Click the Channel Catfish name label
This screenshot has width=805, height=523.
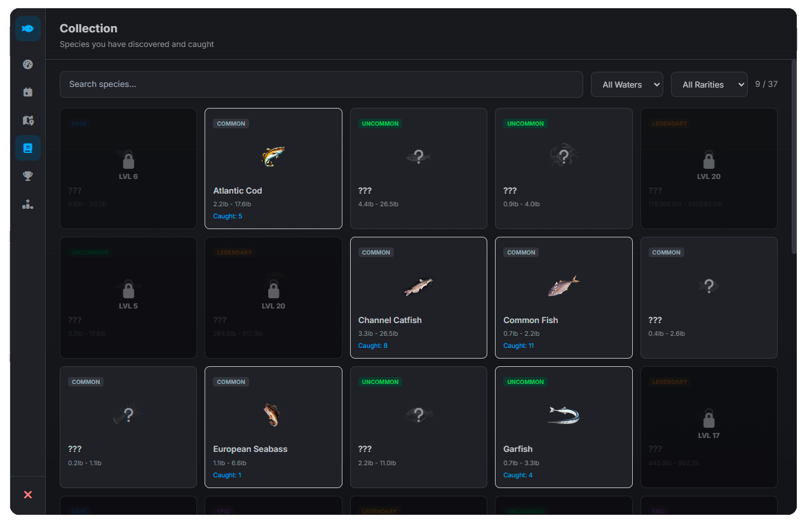[390, 320]
